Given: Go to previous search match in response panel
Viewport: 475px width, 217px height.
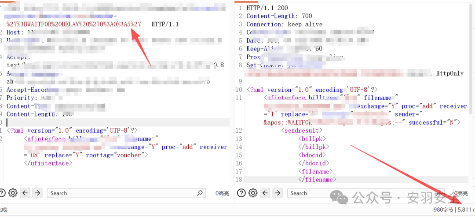Looking at the screenshot, I should [x=265, y=193].
